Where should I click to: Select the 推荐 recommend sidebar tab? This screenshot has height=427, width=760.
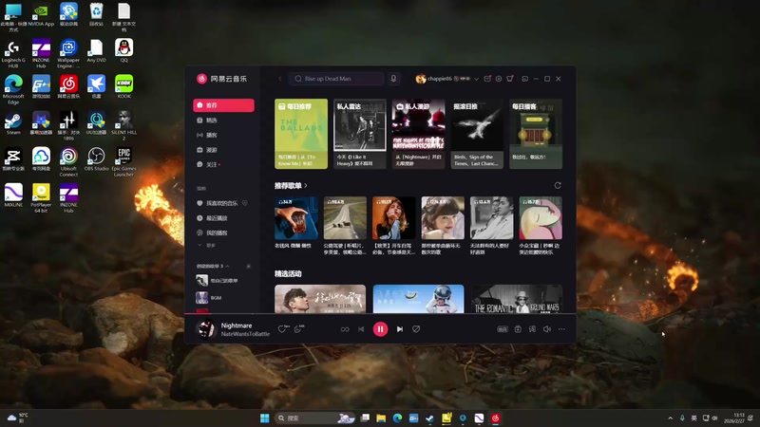tap(223, 105)
